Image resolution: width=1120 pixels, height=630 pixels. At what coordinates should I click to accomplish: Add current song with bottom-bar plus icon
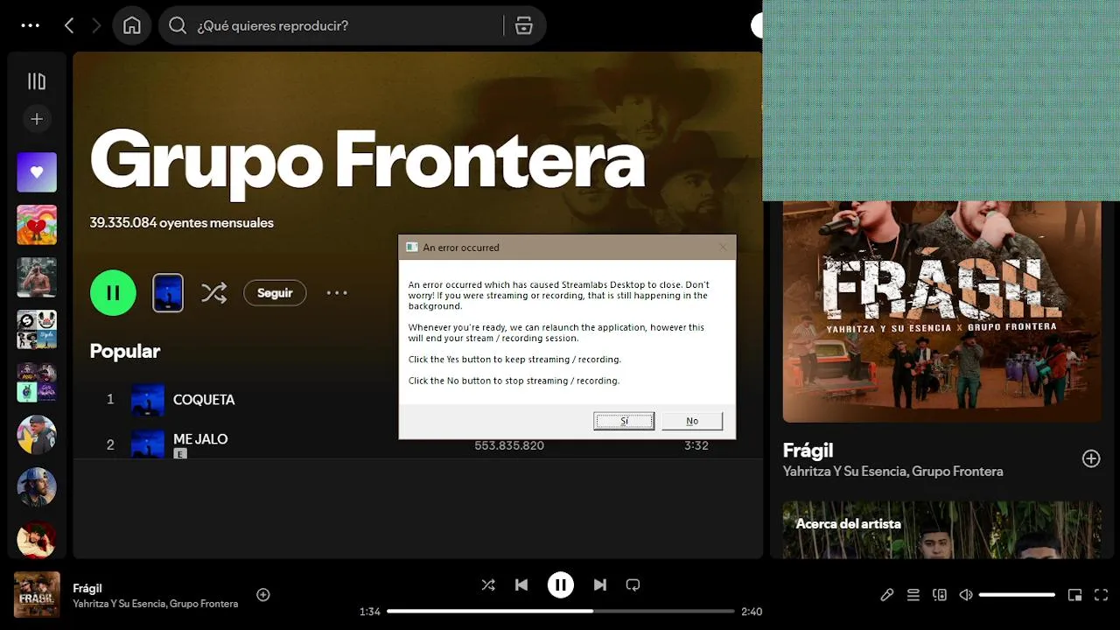click(x=263, y=595)
